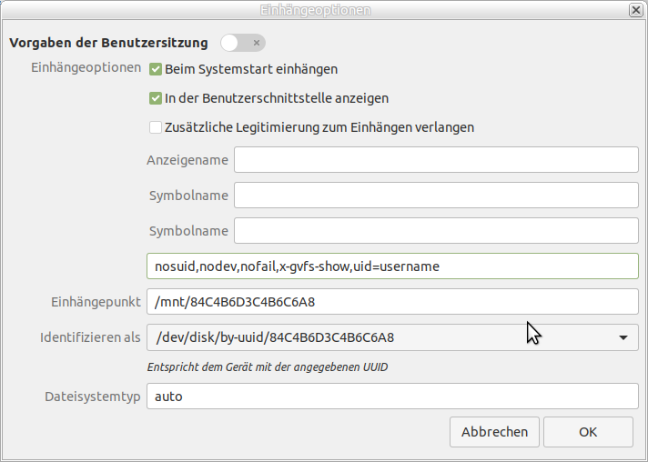The image size is (648, 462).
Task: Click the Anzeigename label
Action: click(187, 160)
